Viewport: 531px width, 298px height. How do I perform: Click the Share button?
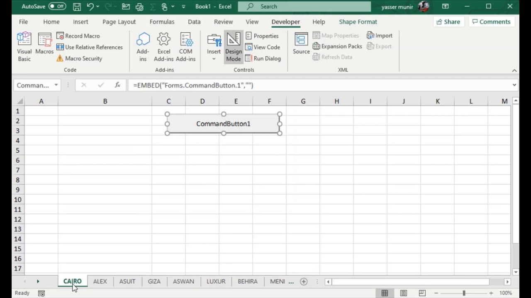(448, 22)
